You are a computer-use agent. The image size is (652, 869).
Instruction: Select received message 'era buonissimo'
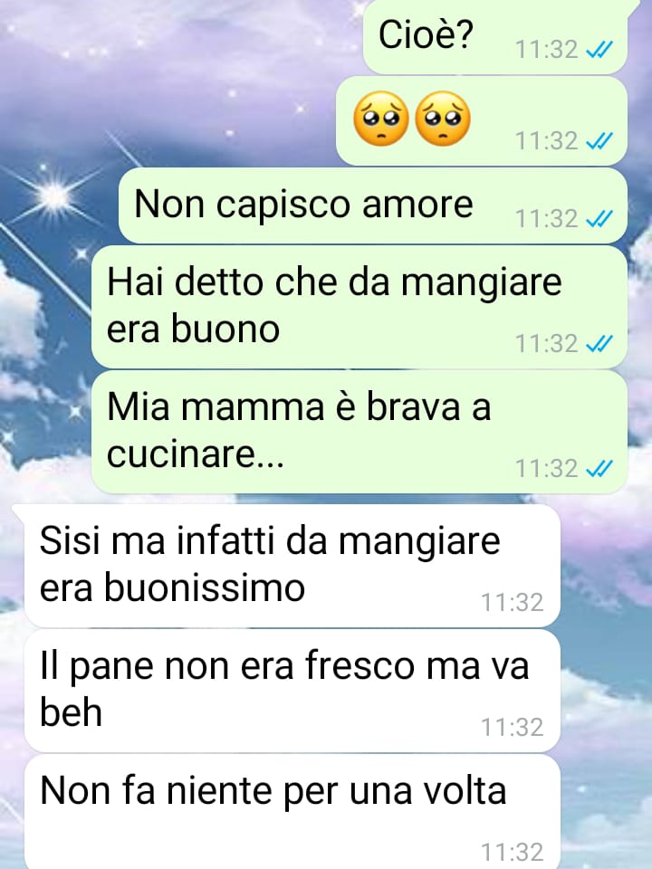pos(292,566)
